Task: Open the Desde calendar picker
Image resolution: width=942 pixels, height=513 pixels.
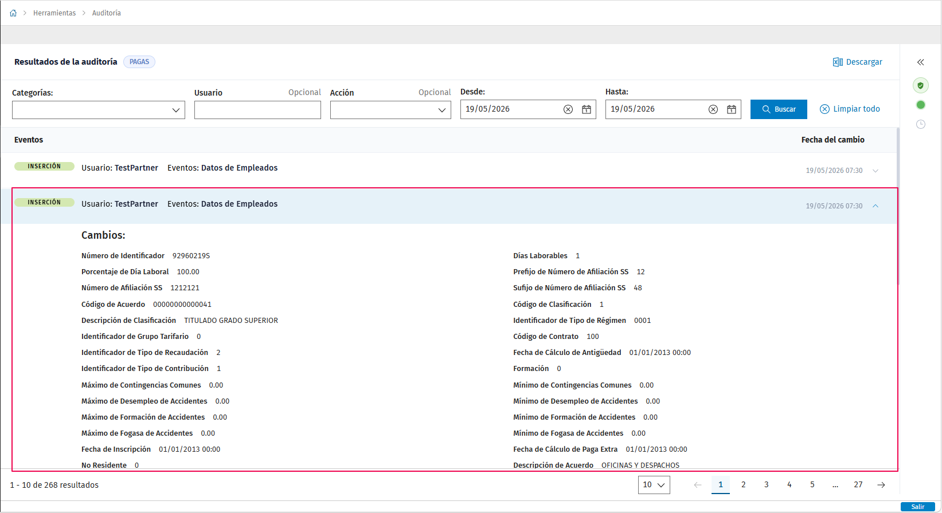Action: [x=587, y=109]
